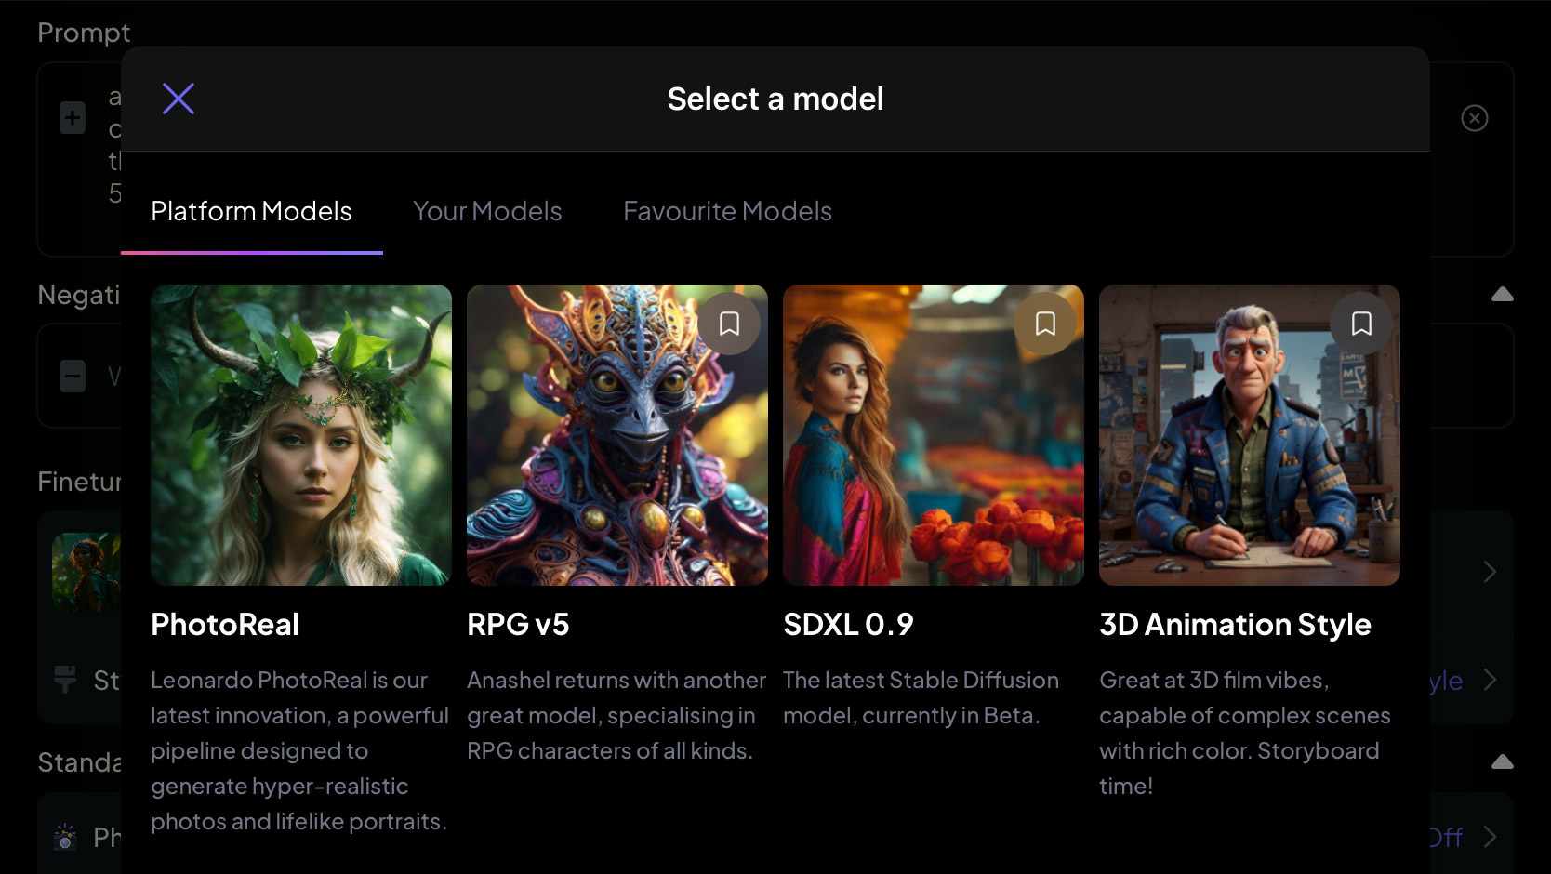The width and height of the screenshot is (1551, 874).
Task: Bookmark the RPG v5 model
Action: pyautogui.click(x=729, y=324)
